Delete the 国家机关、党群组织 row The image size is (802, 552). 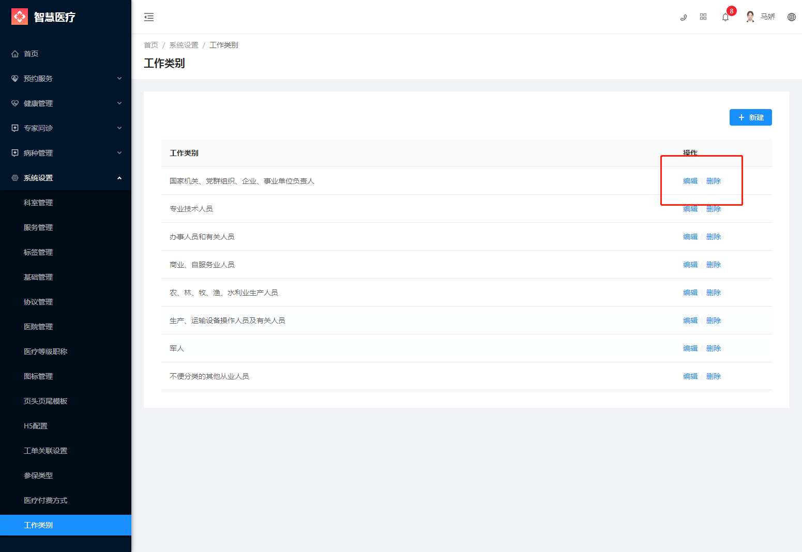pyautogui.click(x=714, y=181)
